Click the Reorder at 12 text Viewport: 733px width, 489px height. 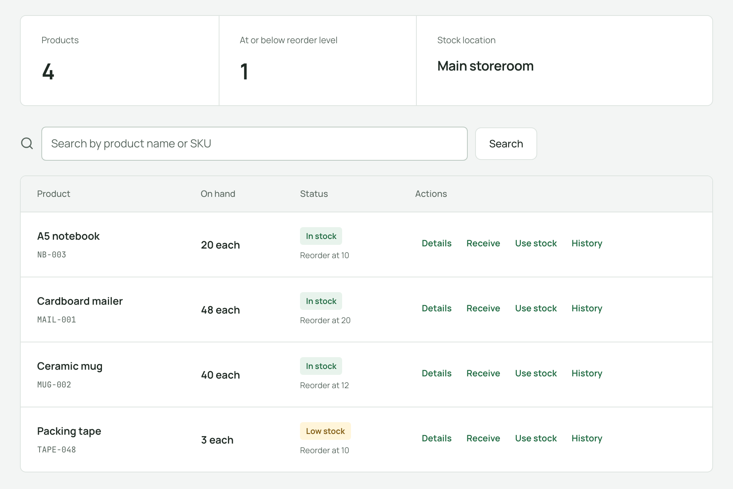[324, 385]
